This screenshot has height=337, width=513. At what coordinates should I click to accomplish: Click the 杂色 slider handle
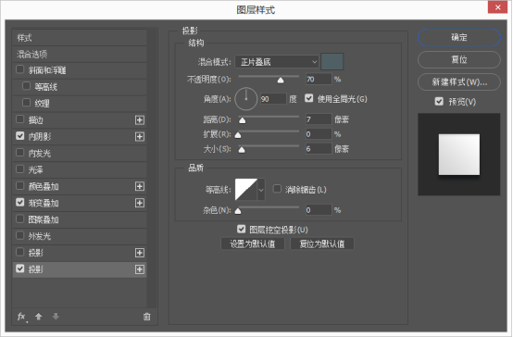(x=238, y=211)
